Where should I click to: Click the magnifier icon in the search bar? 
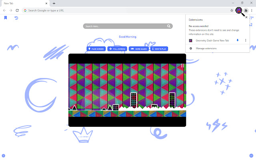pos(169,26)
